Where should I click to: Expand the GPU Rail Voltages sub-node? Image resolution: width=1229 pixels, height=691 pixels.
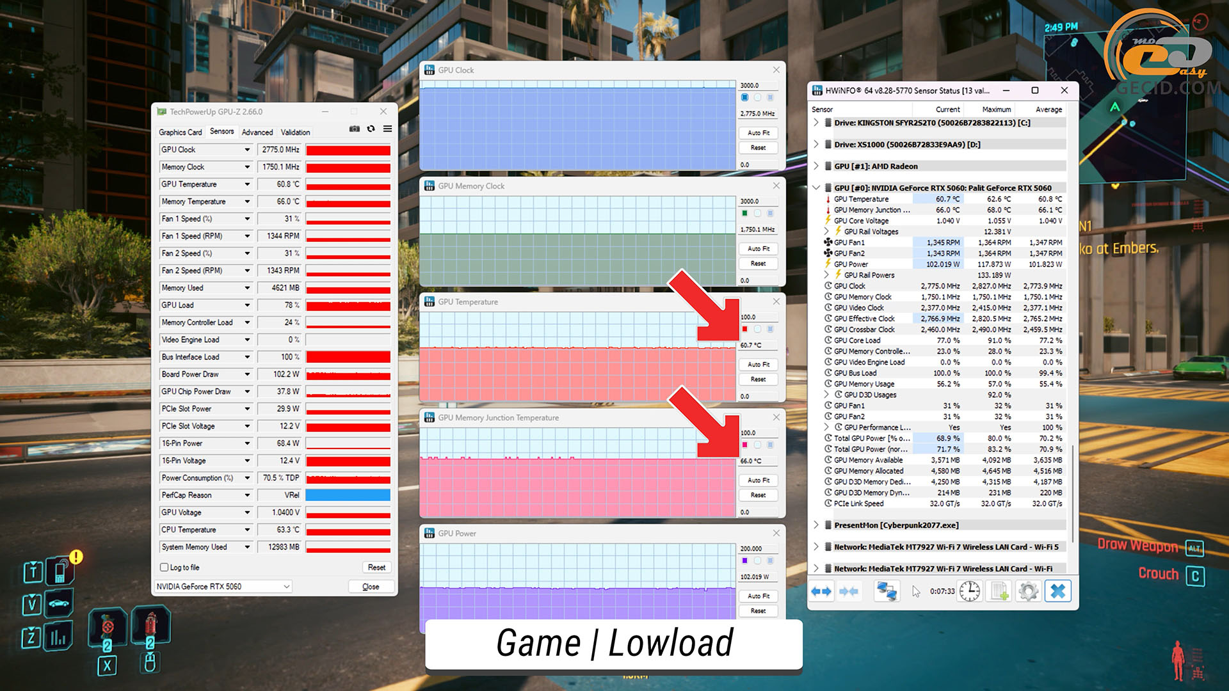tap(826, 232)
